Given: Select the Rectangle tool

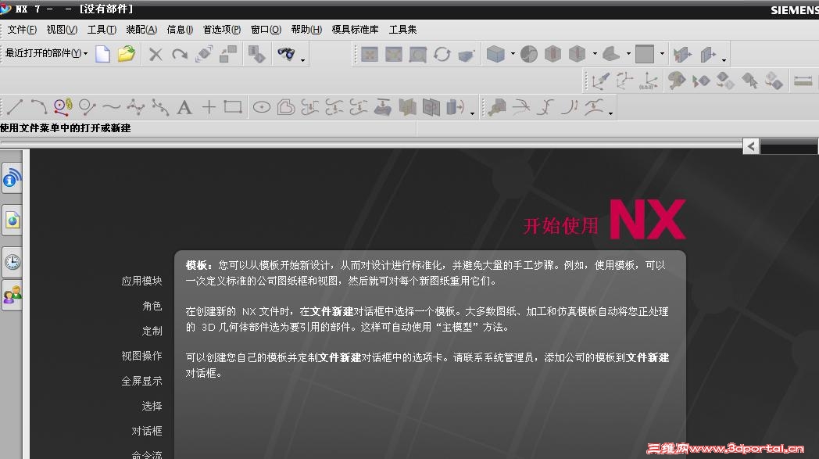Looking at the screenshot, I should [232, 107].
